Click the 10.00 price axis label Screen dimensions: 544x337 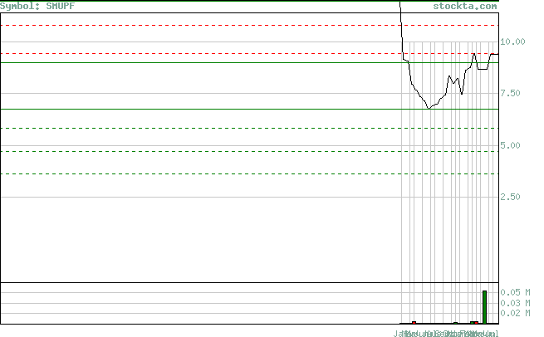[x=512, y=42]
